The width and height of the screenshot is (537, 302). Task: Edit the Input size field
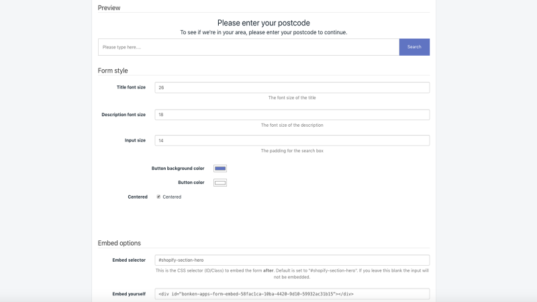tap(292, 140)
